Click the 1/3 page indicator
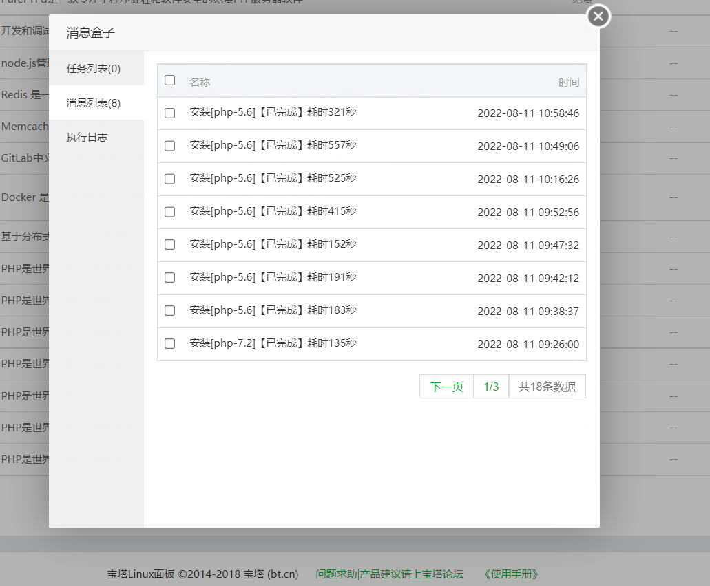This screenshot has height=586, width=710. click(x=491, y=387)
